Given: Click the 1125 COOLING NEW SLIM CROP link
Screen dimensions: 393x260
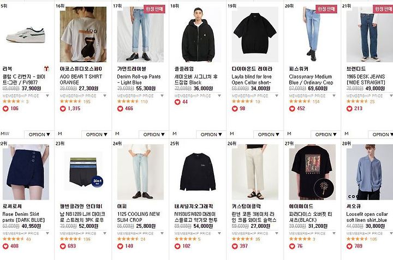Looking at the screenshot, I should click(138, 217).
